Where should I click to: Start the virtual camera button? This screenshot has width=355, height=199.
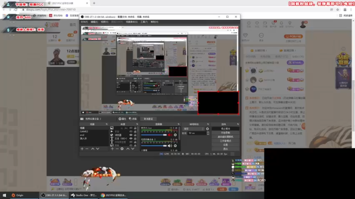(x=225, y=137)
